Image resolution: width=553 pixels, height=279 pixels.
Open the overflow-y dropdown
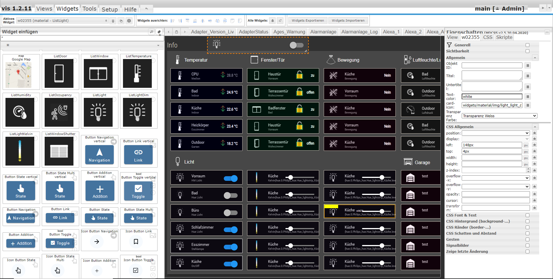[x=496, y=187]
